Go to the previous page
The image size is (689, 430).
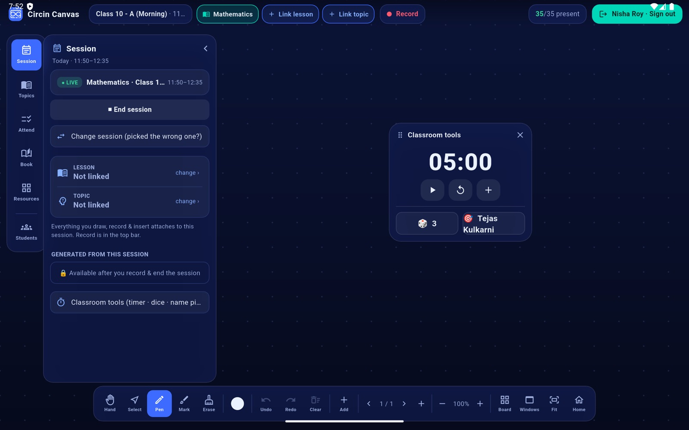tap(369, 404)
